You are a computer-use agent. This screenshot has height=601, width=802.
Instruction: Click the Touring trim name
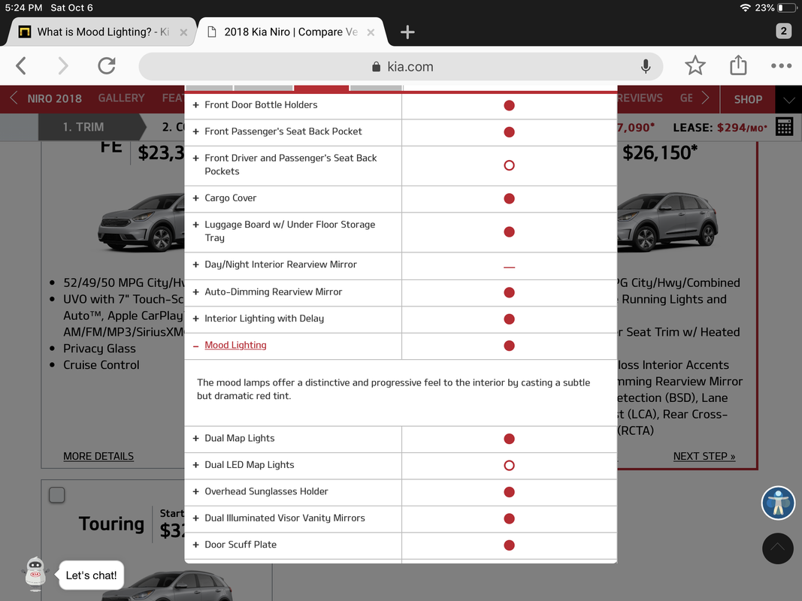[x=111, y=524]
